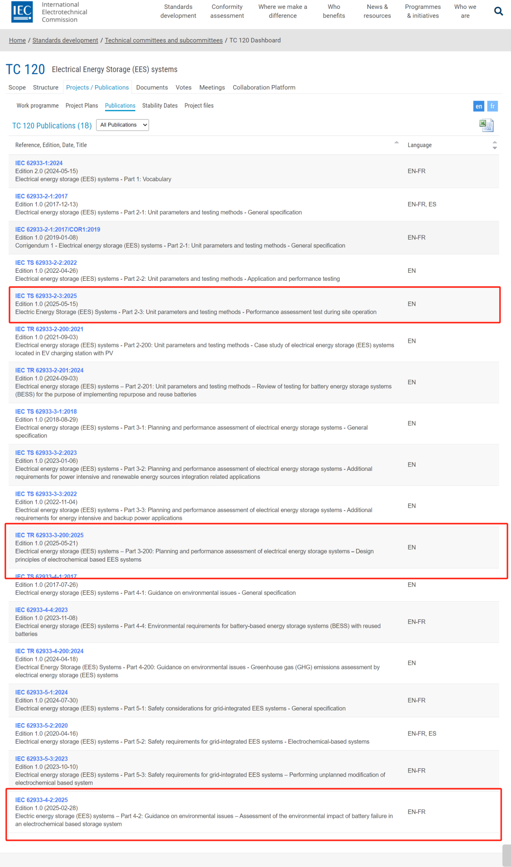Open Conformity assessment menu

pos(227,11)
